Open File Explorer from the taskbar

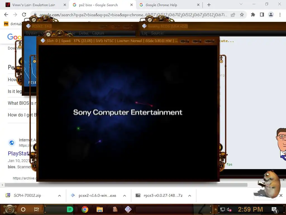(100, 209)
